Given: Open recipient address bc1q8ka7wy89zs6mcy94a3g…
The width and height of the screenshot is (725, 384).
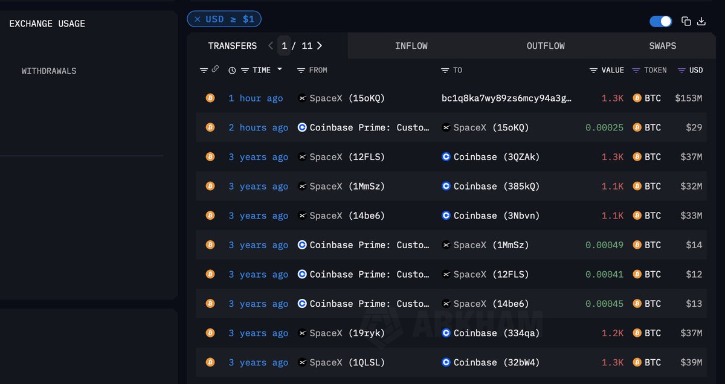Looking at the screenshot, I should click(x=506, y=98).
